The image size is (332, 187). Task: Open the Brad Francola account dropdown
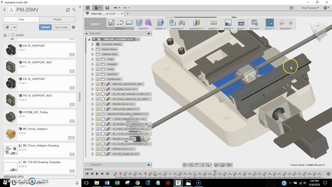tap(310, 8)
